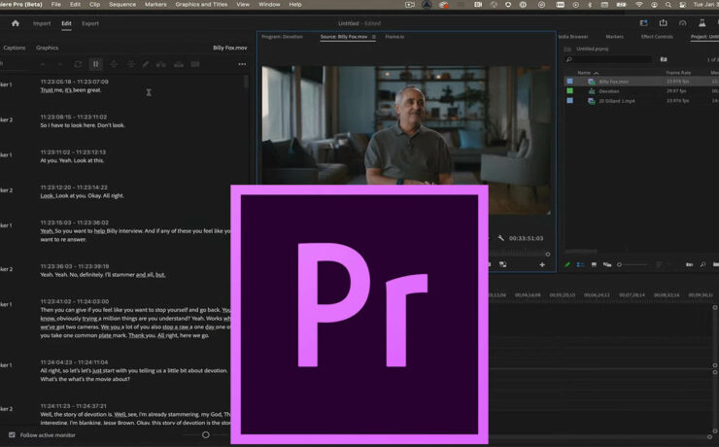The width and height of the screenshot is (719, 447).
Task: Click transcript line 'Trust me, it's been great.'
Action: [x=71, y=90]
